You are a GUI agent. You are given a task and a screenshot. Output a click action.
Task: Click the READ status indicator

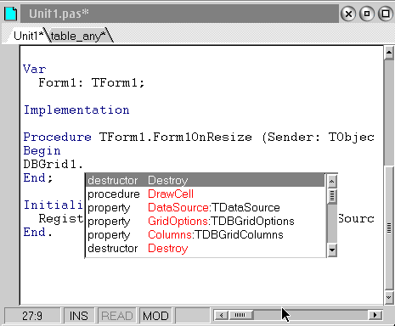[117, 316]
